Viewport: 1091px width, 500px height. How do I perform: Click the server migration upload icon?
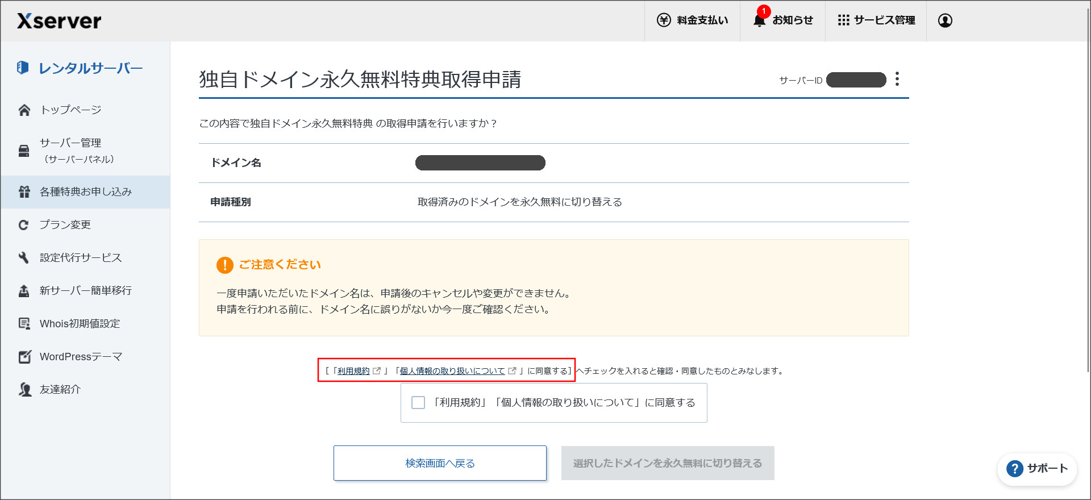pos(24,291)
